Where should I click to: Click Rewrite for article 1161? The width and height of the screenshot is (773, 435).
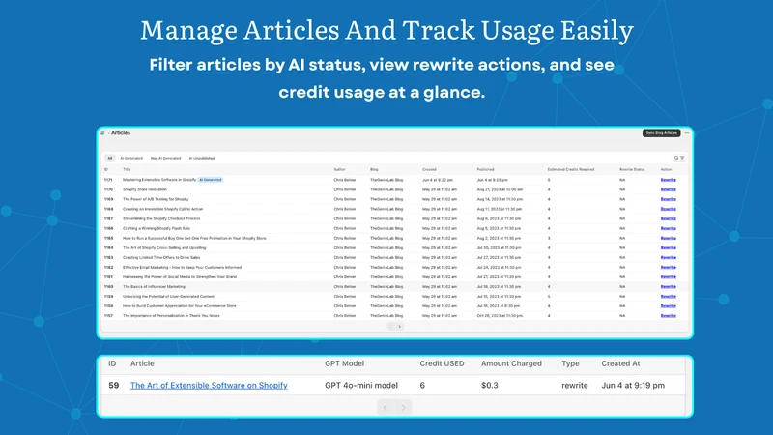click(668, 277)
